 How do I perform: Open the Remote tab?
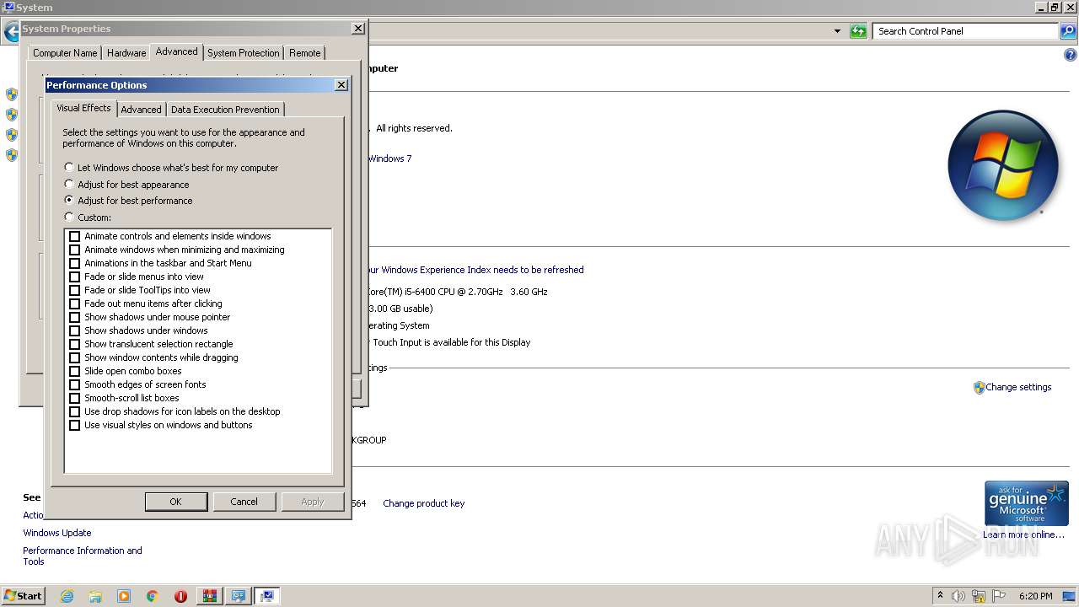coord(304,53)
